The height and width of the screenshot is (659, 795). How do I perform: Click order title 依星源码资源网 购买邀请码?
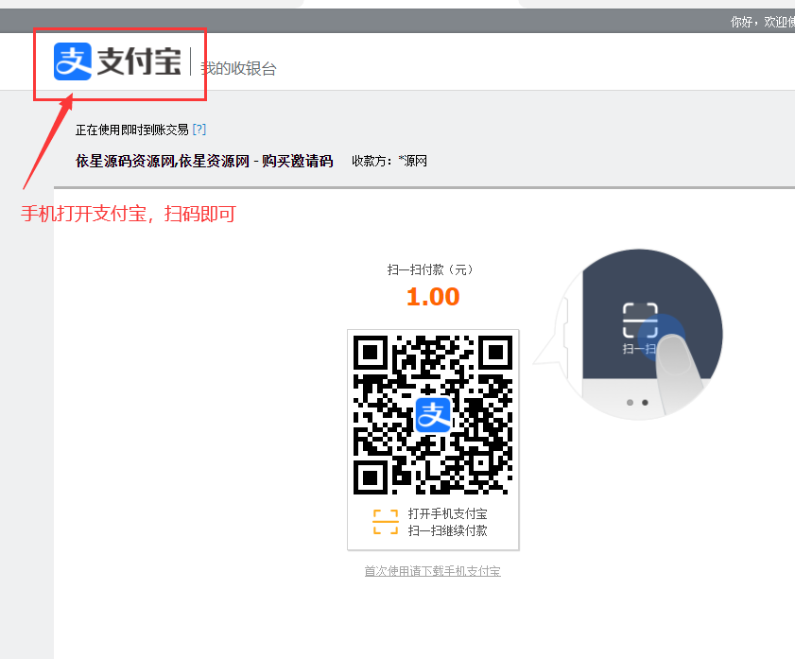[x=204, y=161]
